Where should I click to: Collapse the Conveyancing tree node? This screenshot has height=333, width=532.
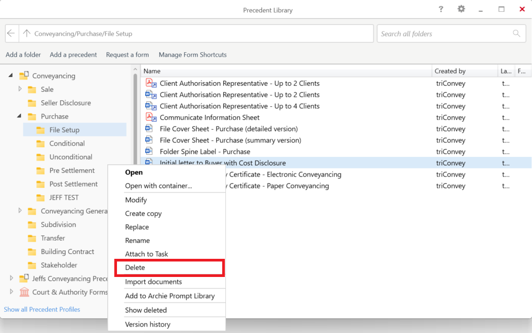11,76
